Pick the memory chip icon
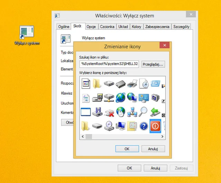The width and height of the screenshot is (221, 183). click(121, 84)
